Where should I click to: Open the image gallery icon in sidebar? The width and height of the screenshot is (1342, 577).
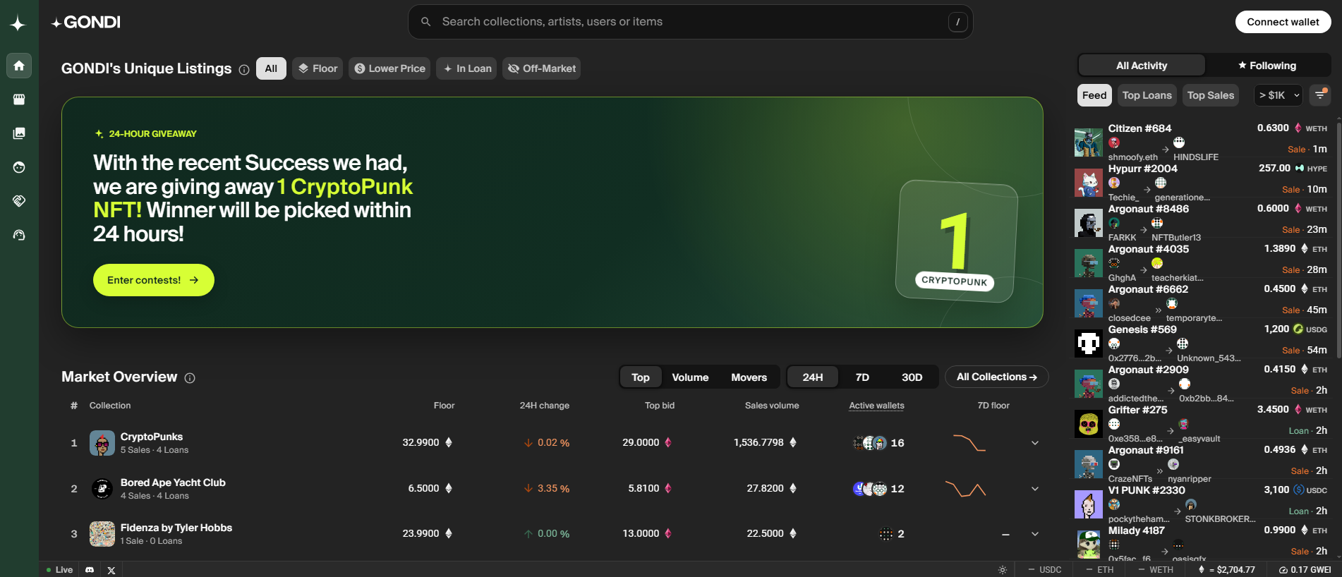click(x=19, y=133)
